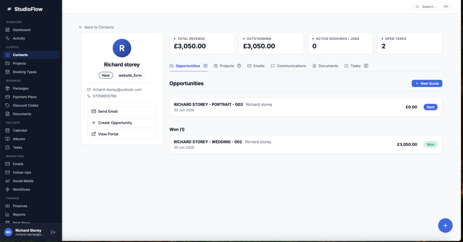The height and width of the screenshot is (242, 463).
Task: Click the floating plus button
Action: click(x=445, y=225)
